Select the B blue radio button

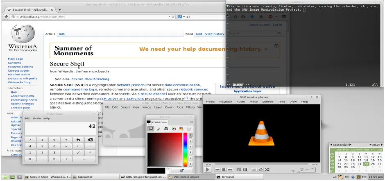pyautogui.click(x=190, y=164)
